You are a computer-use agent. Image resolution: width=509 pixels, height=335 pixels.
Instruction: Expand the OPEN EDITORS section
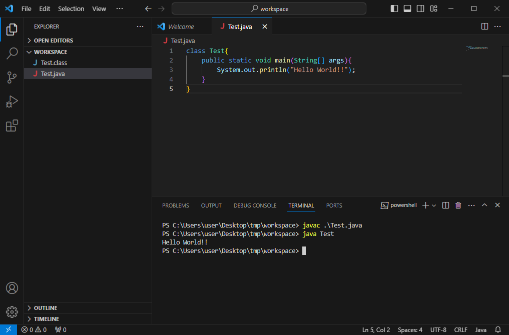click(x=88, y=40)
